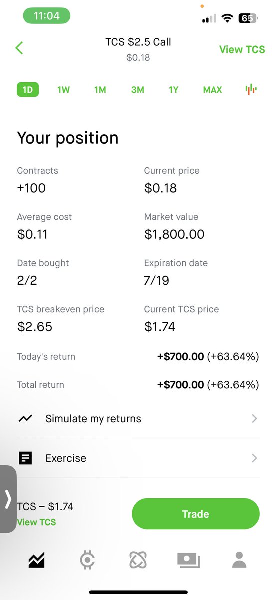The image size is (277, 600).
Task: Open the crypto tab icon
Action: tap(88, 560)
